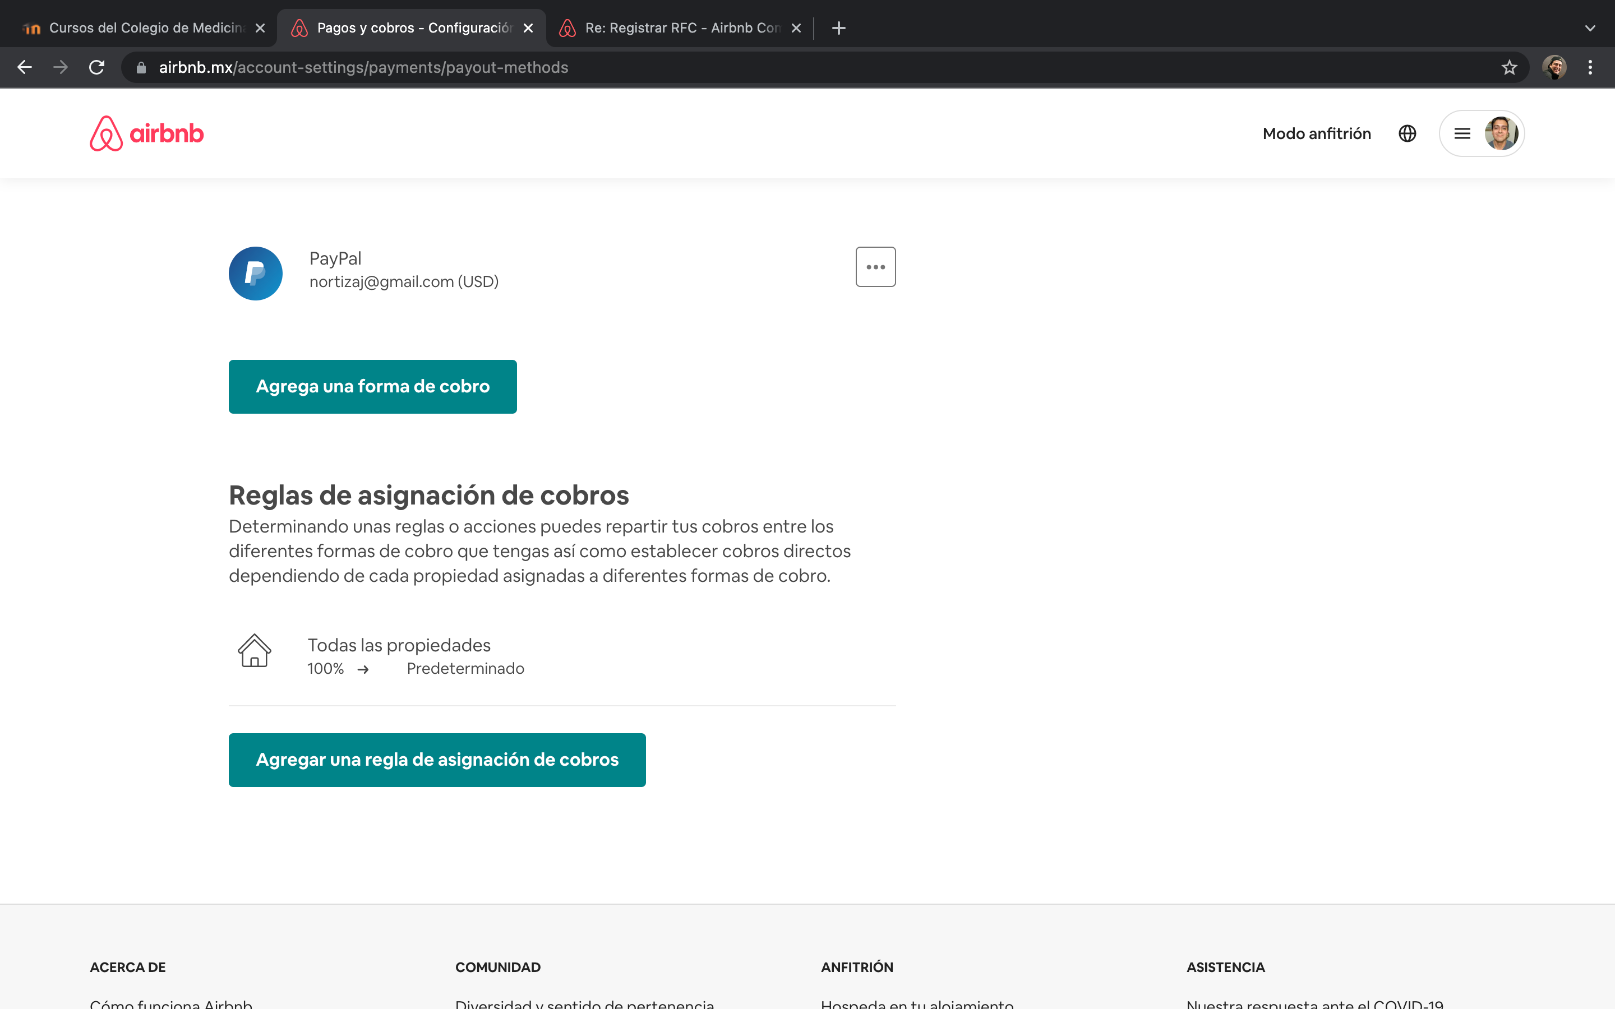Click the Airbnb logo
Screen dimensions: 1615x1009
[147, 133]
